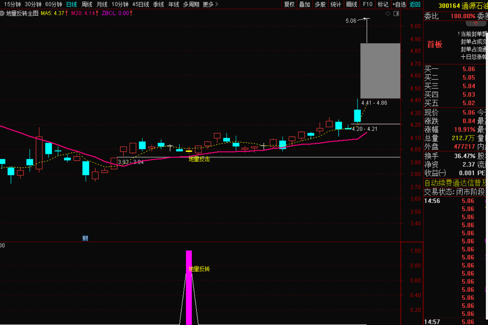Expand the 地量反转主图 indicator dropdown
The image size is (488, 325).
point(3,13)
